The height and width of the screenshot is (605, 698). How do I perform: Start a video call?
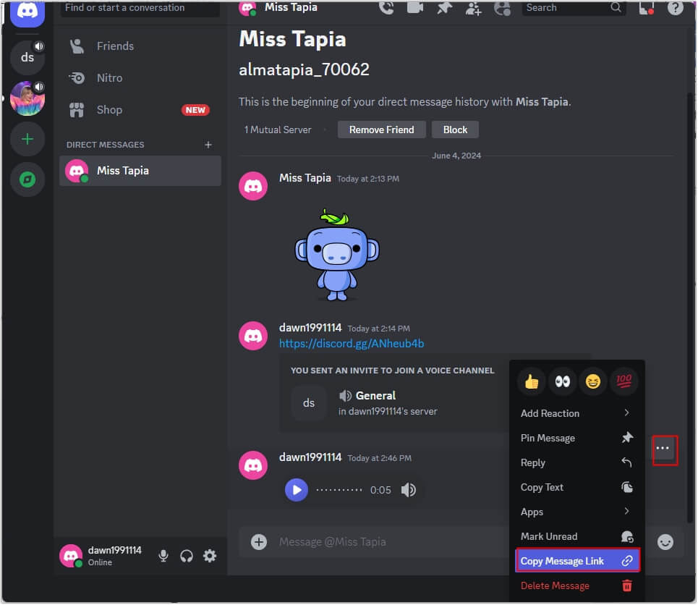(416, 8)
